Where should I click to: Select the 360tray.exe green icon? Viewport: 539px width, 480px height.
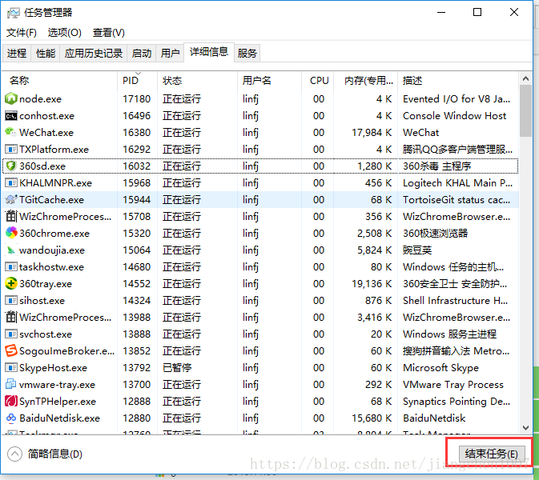pos(11,284)
